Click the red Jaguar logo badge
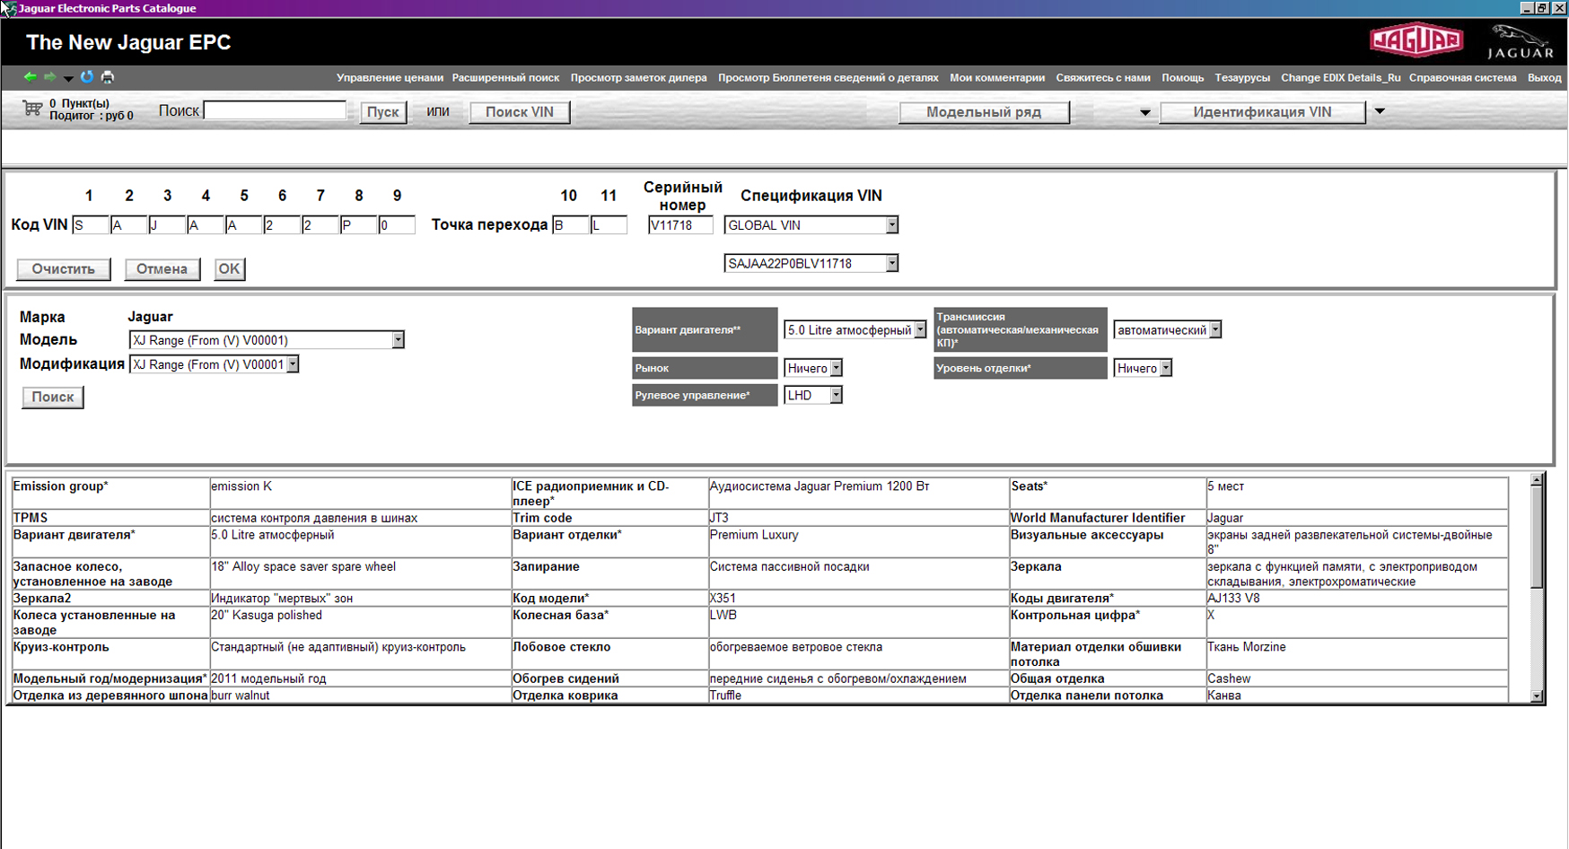Viewport: 1569px width, 849px height. point(1416,40)
